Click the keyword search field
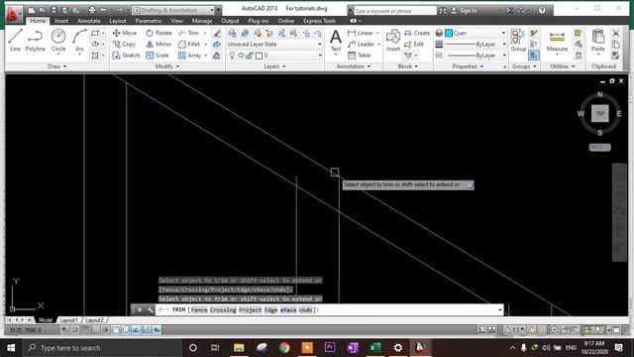This screenshot has width=634, height=357. [x=394, y=11]
